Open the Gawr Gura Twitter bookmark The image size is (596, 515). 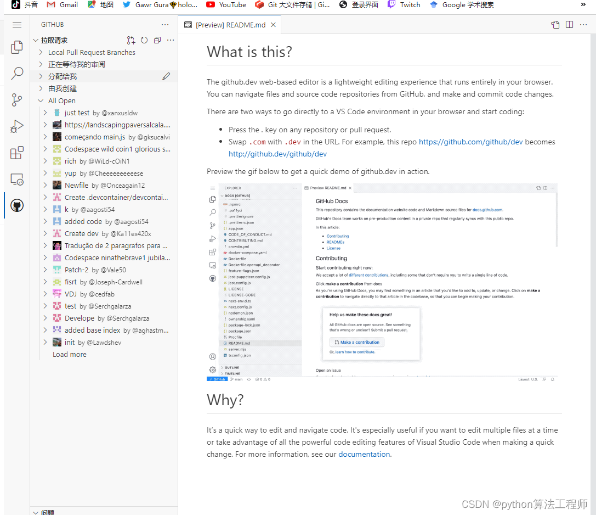[x=160, y=4]
